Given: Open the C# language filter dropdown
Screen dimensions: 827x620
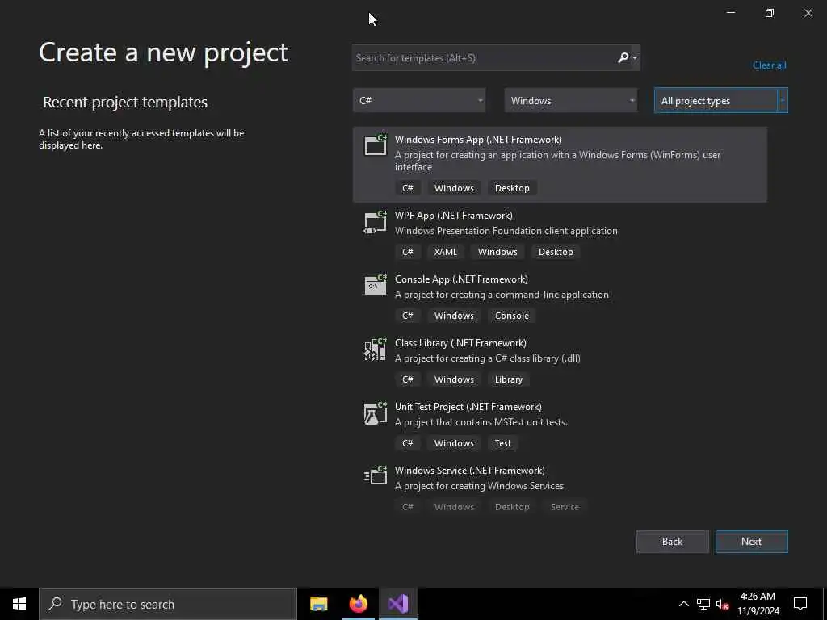Looking at the screenshot, I should (419, 100).
